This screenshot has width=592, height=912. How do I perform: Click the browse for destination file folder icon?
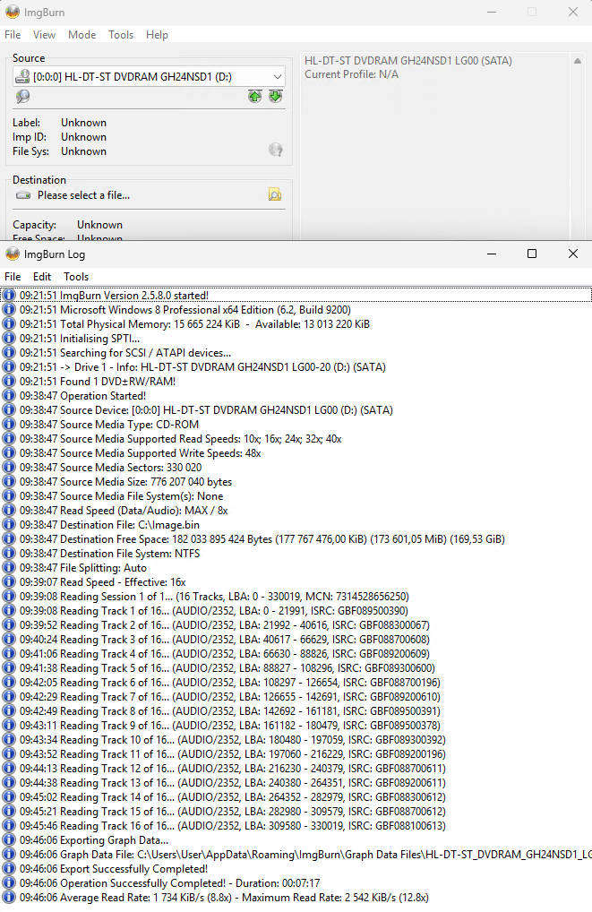(x=275, y=194)
